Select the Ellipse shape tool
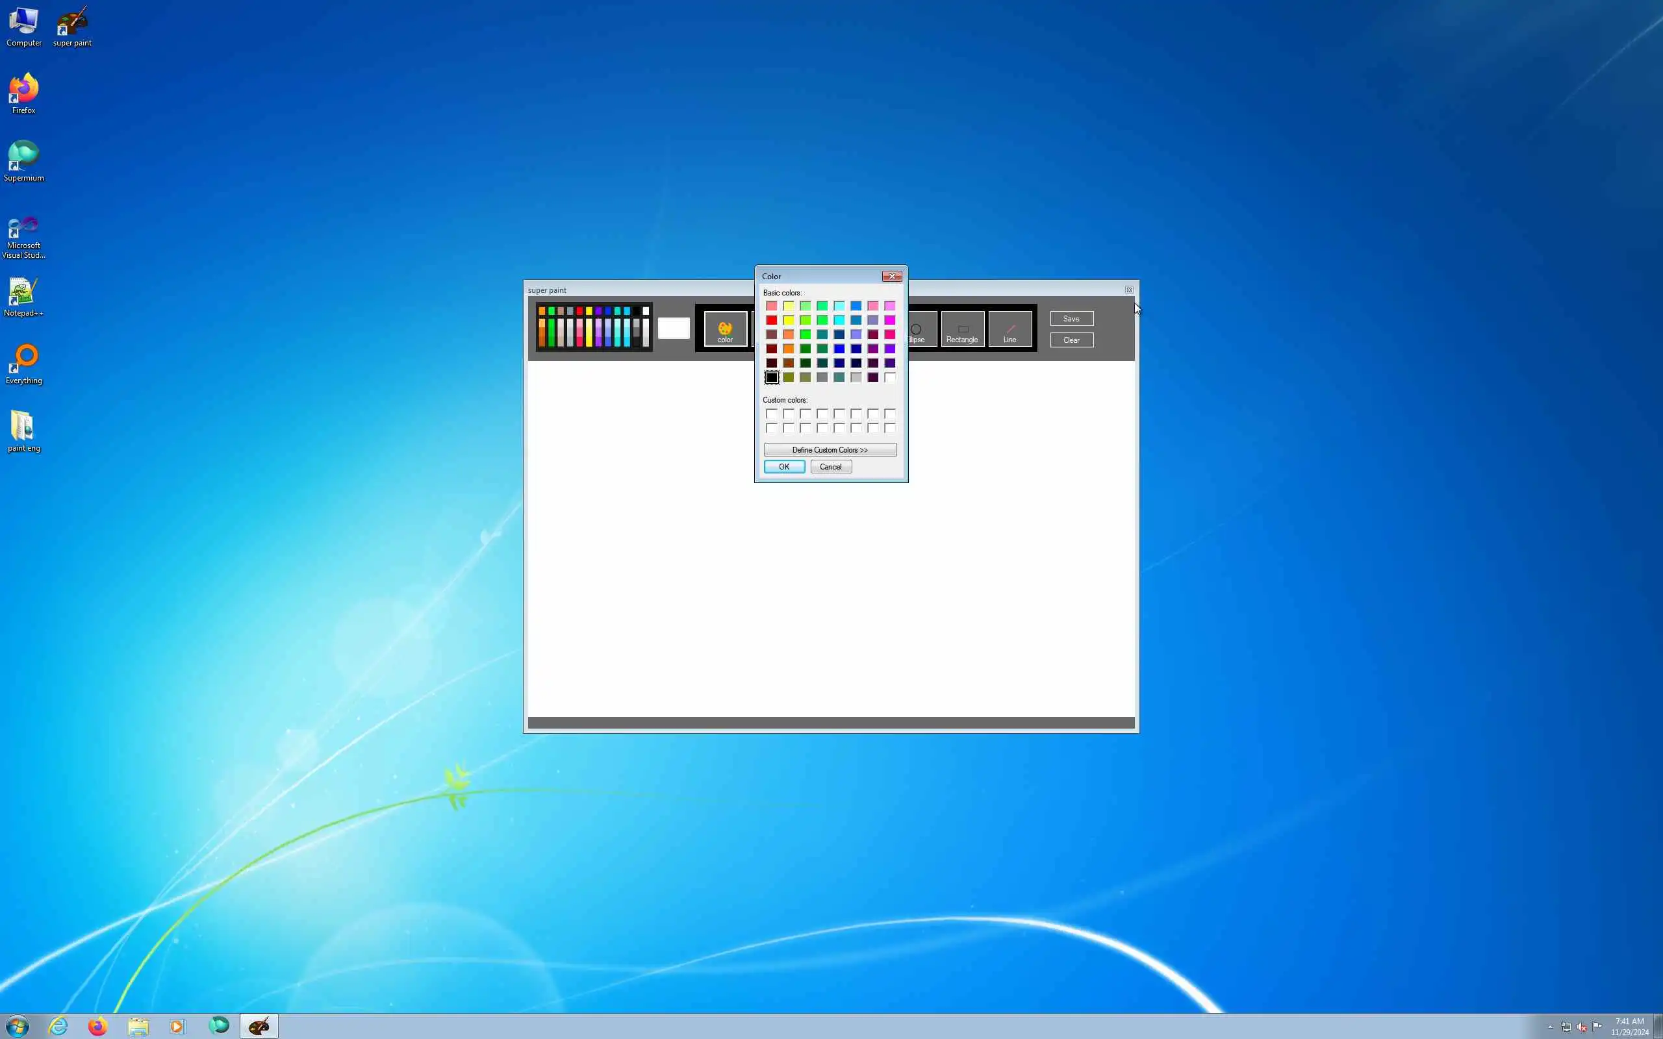 click(x=921, y=329)
